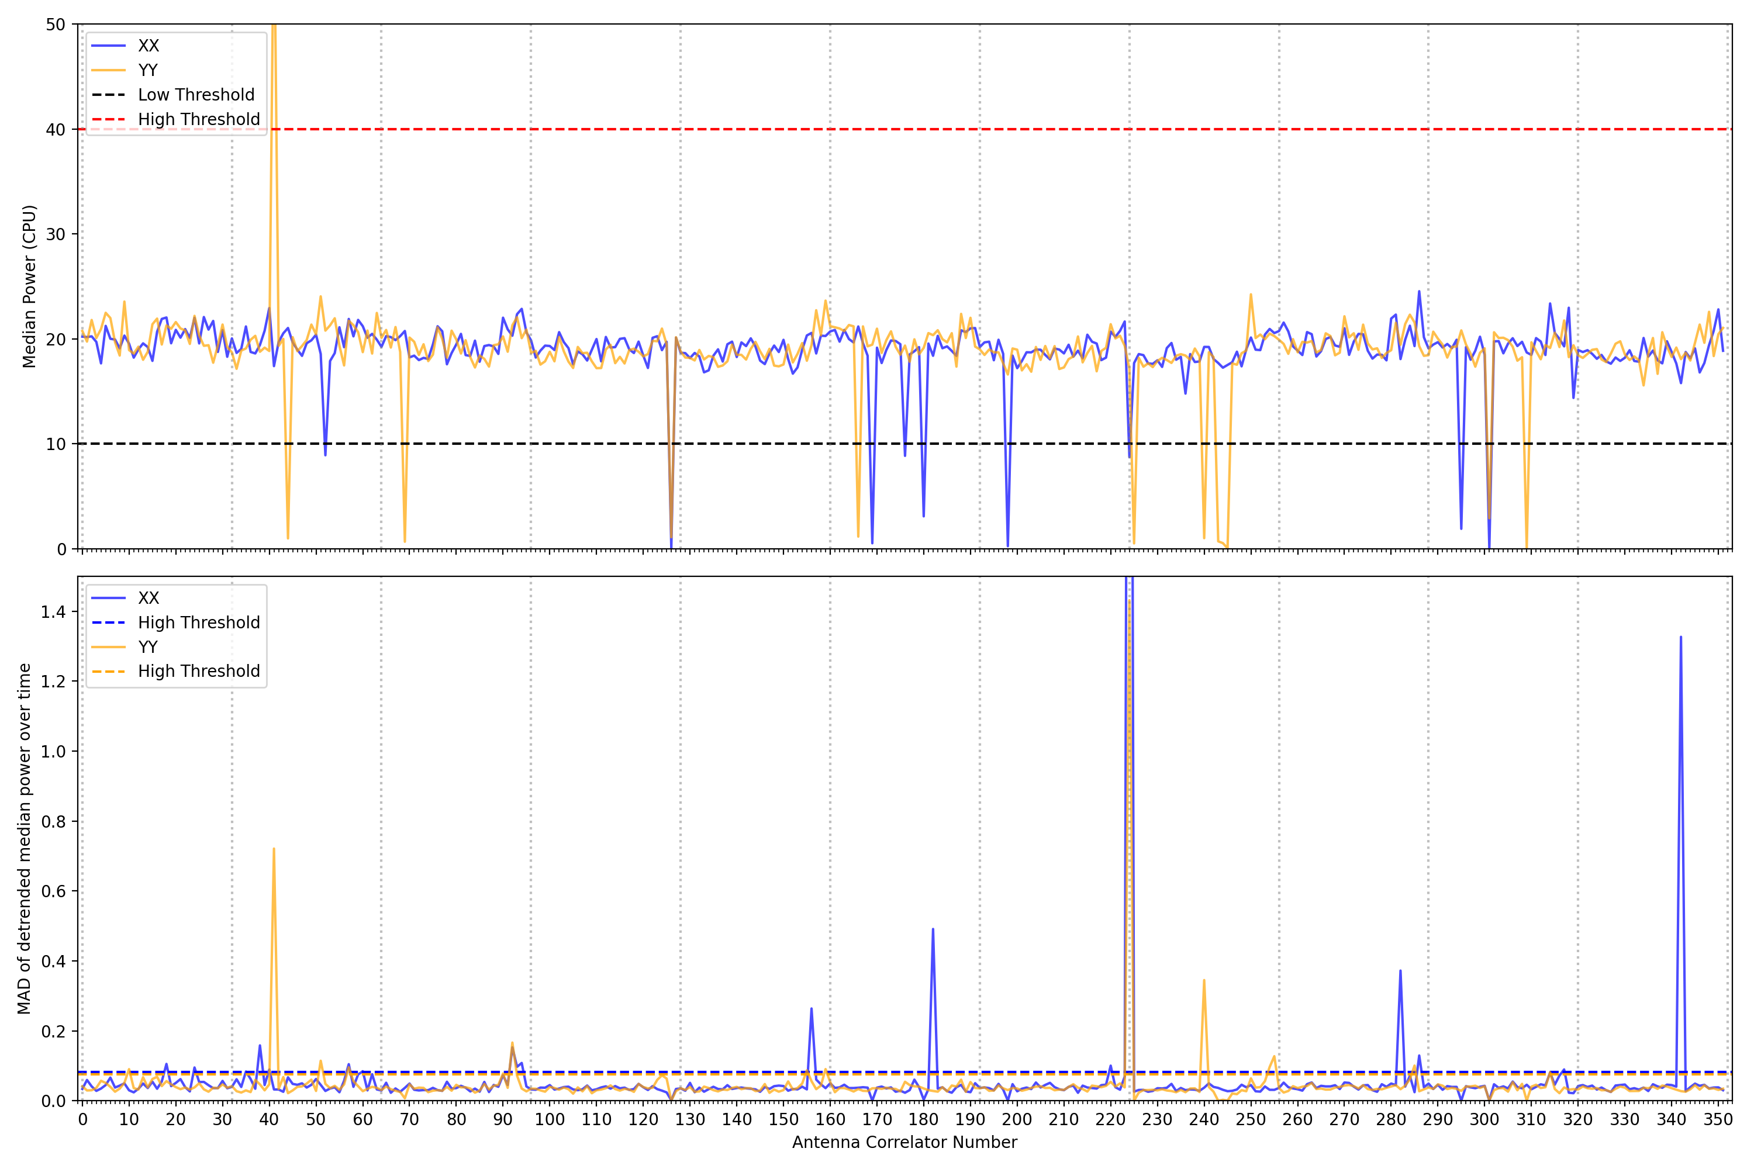Click the red dashed High Threshold legend swatch
The height and width of the screenshot is (1169, 1754).
click(108, 119)
